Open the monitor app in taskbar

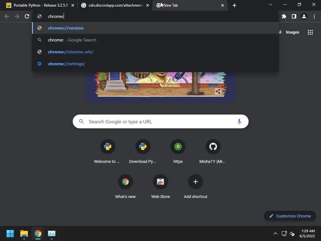click(x=52, y=233)
